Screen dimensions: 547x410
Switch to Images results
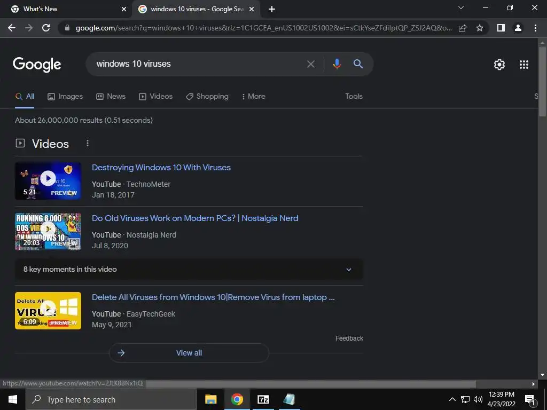[65, 97]
